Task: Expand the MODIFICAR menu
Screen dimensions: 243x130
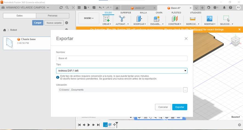Action: 140,24
